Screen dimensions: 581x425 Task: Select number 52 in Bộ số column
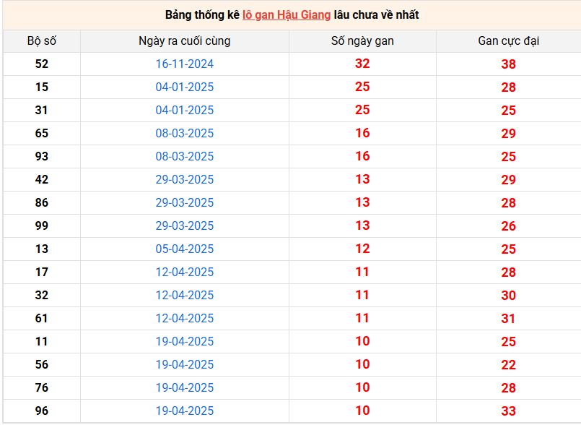click(x=42, y=64)
